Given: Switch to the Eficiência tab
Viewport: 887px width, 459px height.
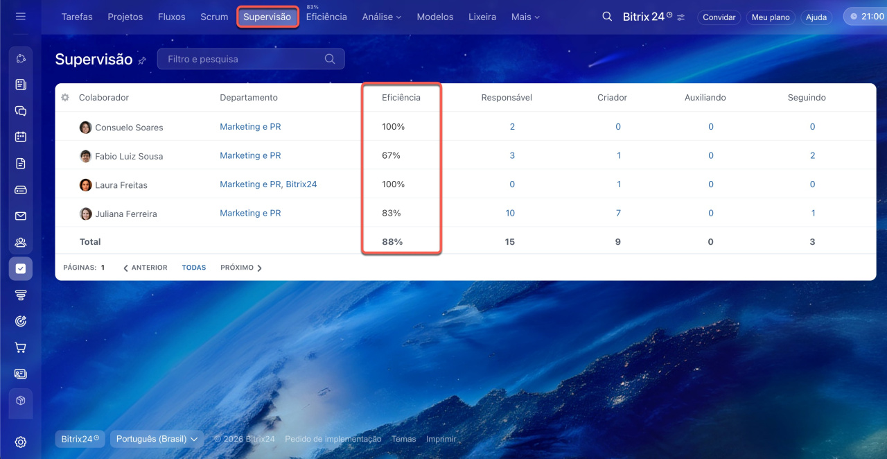Looking at the screenshot, I should tap(326, 17).
